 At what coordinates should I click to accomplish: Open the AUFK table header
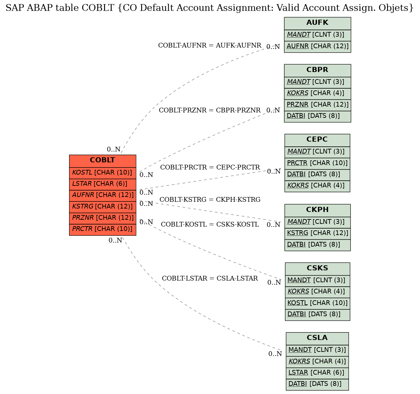[318, 23]
